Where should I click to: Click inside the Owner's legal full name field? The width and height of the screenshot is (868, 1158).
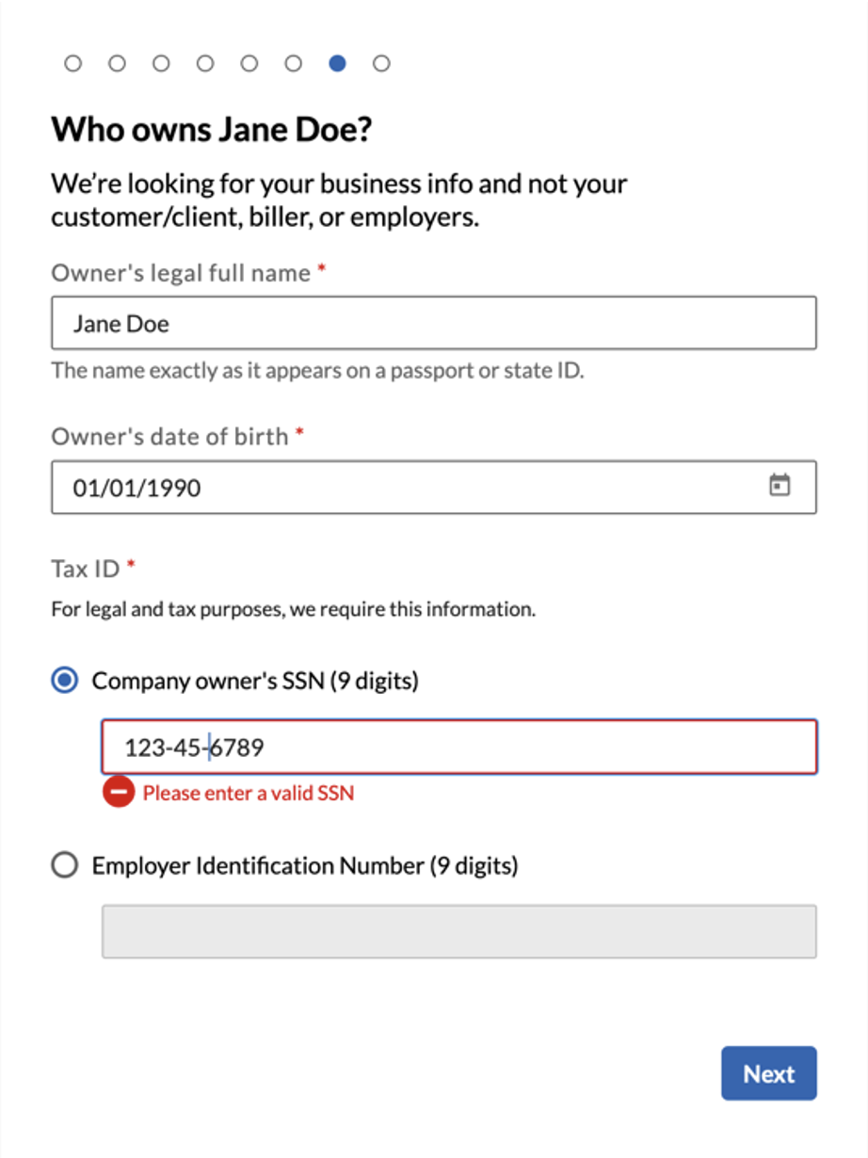tap(433, 323)
